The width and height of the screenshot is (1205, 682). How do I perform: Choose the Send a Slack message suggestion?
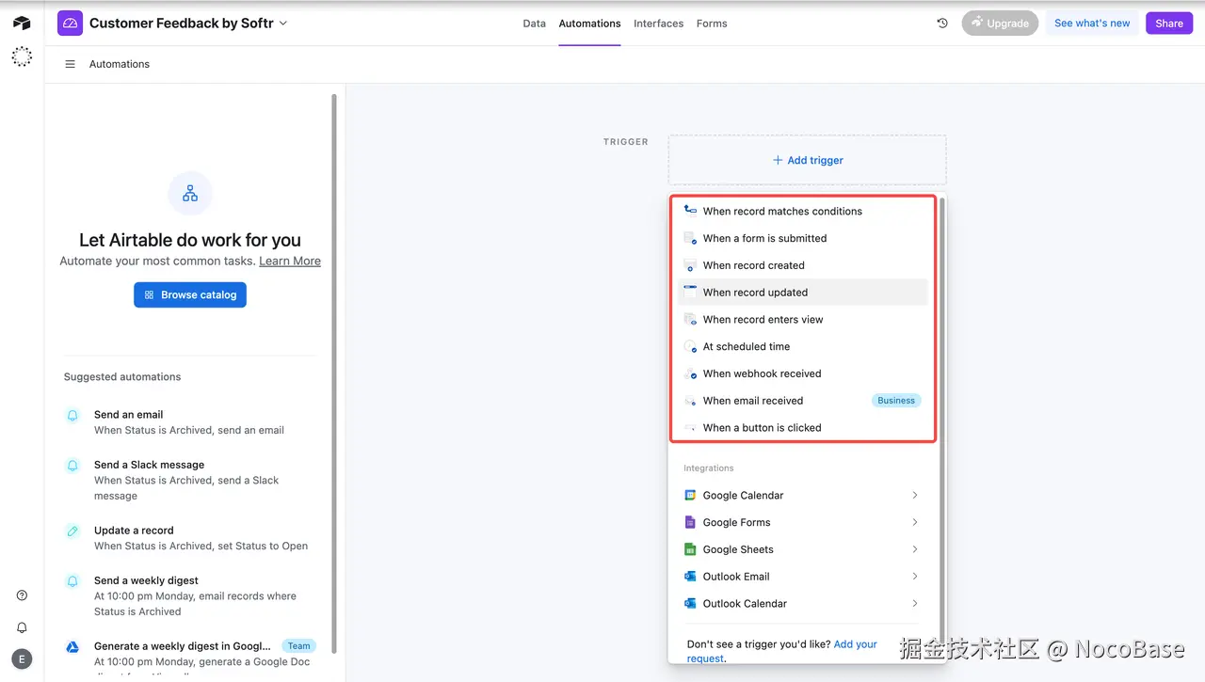190,480
